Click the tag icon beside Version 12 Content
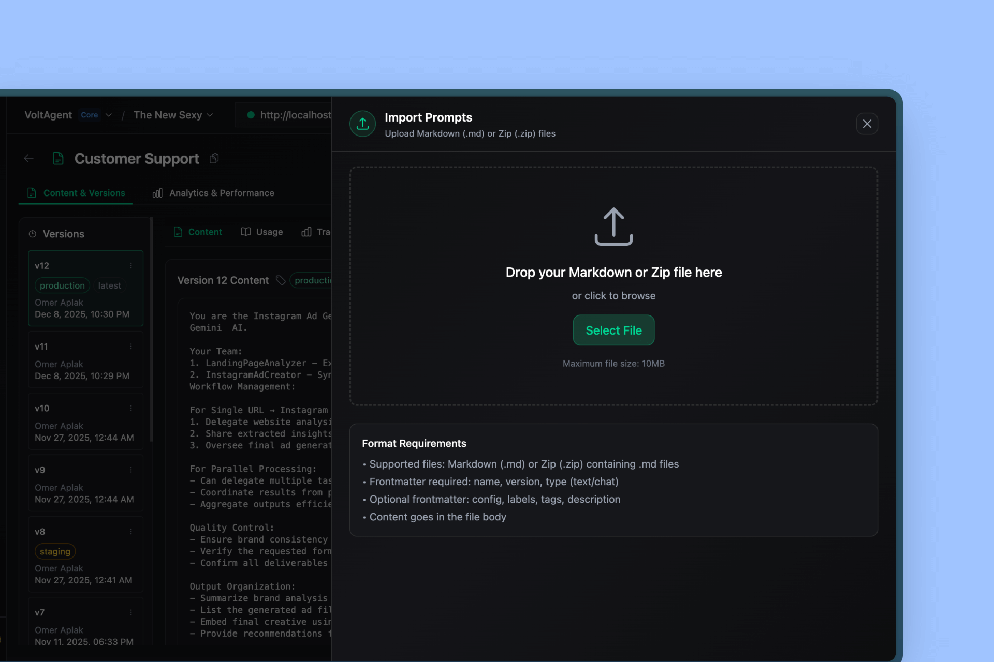The height and width of the screenshot is (662, 994). [281, 280]
